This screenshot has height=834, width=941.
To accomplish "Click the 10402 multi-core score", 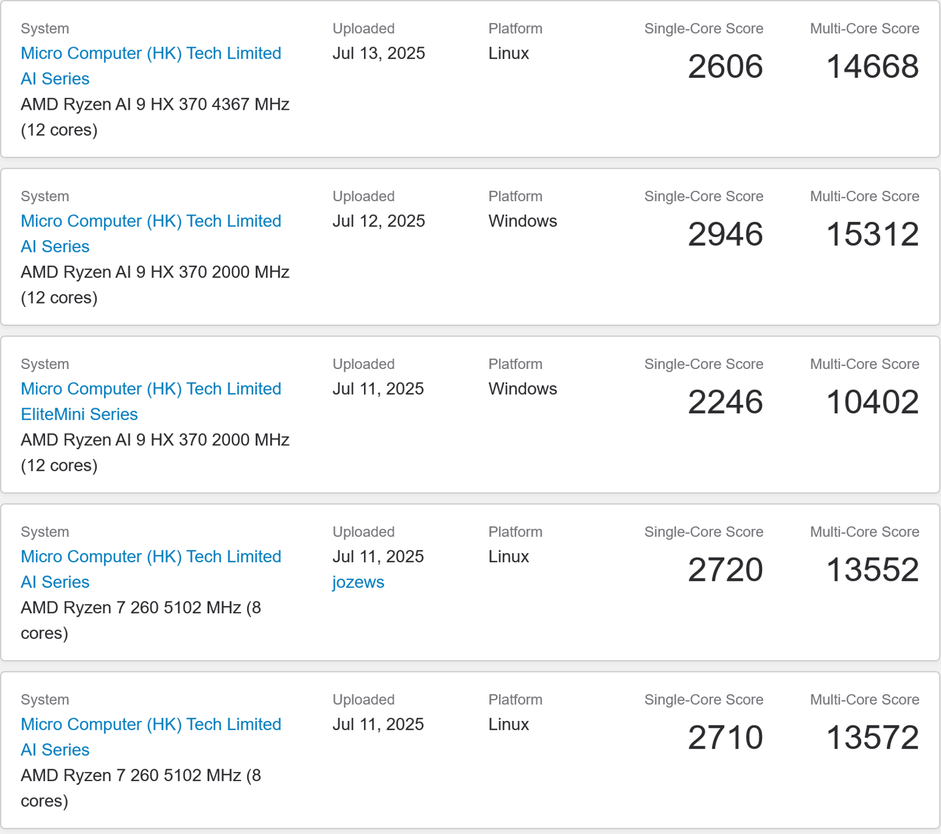I will click(872, 402).
